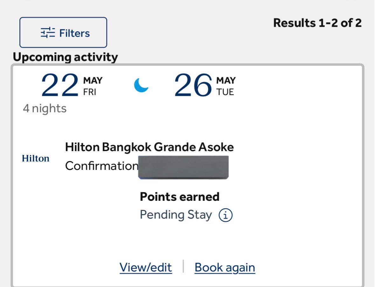
Task: Click the blue crescent moon icon
Action: point(141,85)
